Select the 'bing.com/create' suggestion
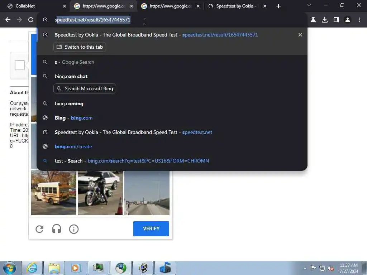Viewport: 367px width, 275px height. (x=172, y=146)
